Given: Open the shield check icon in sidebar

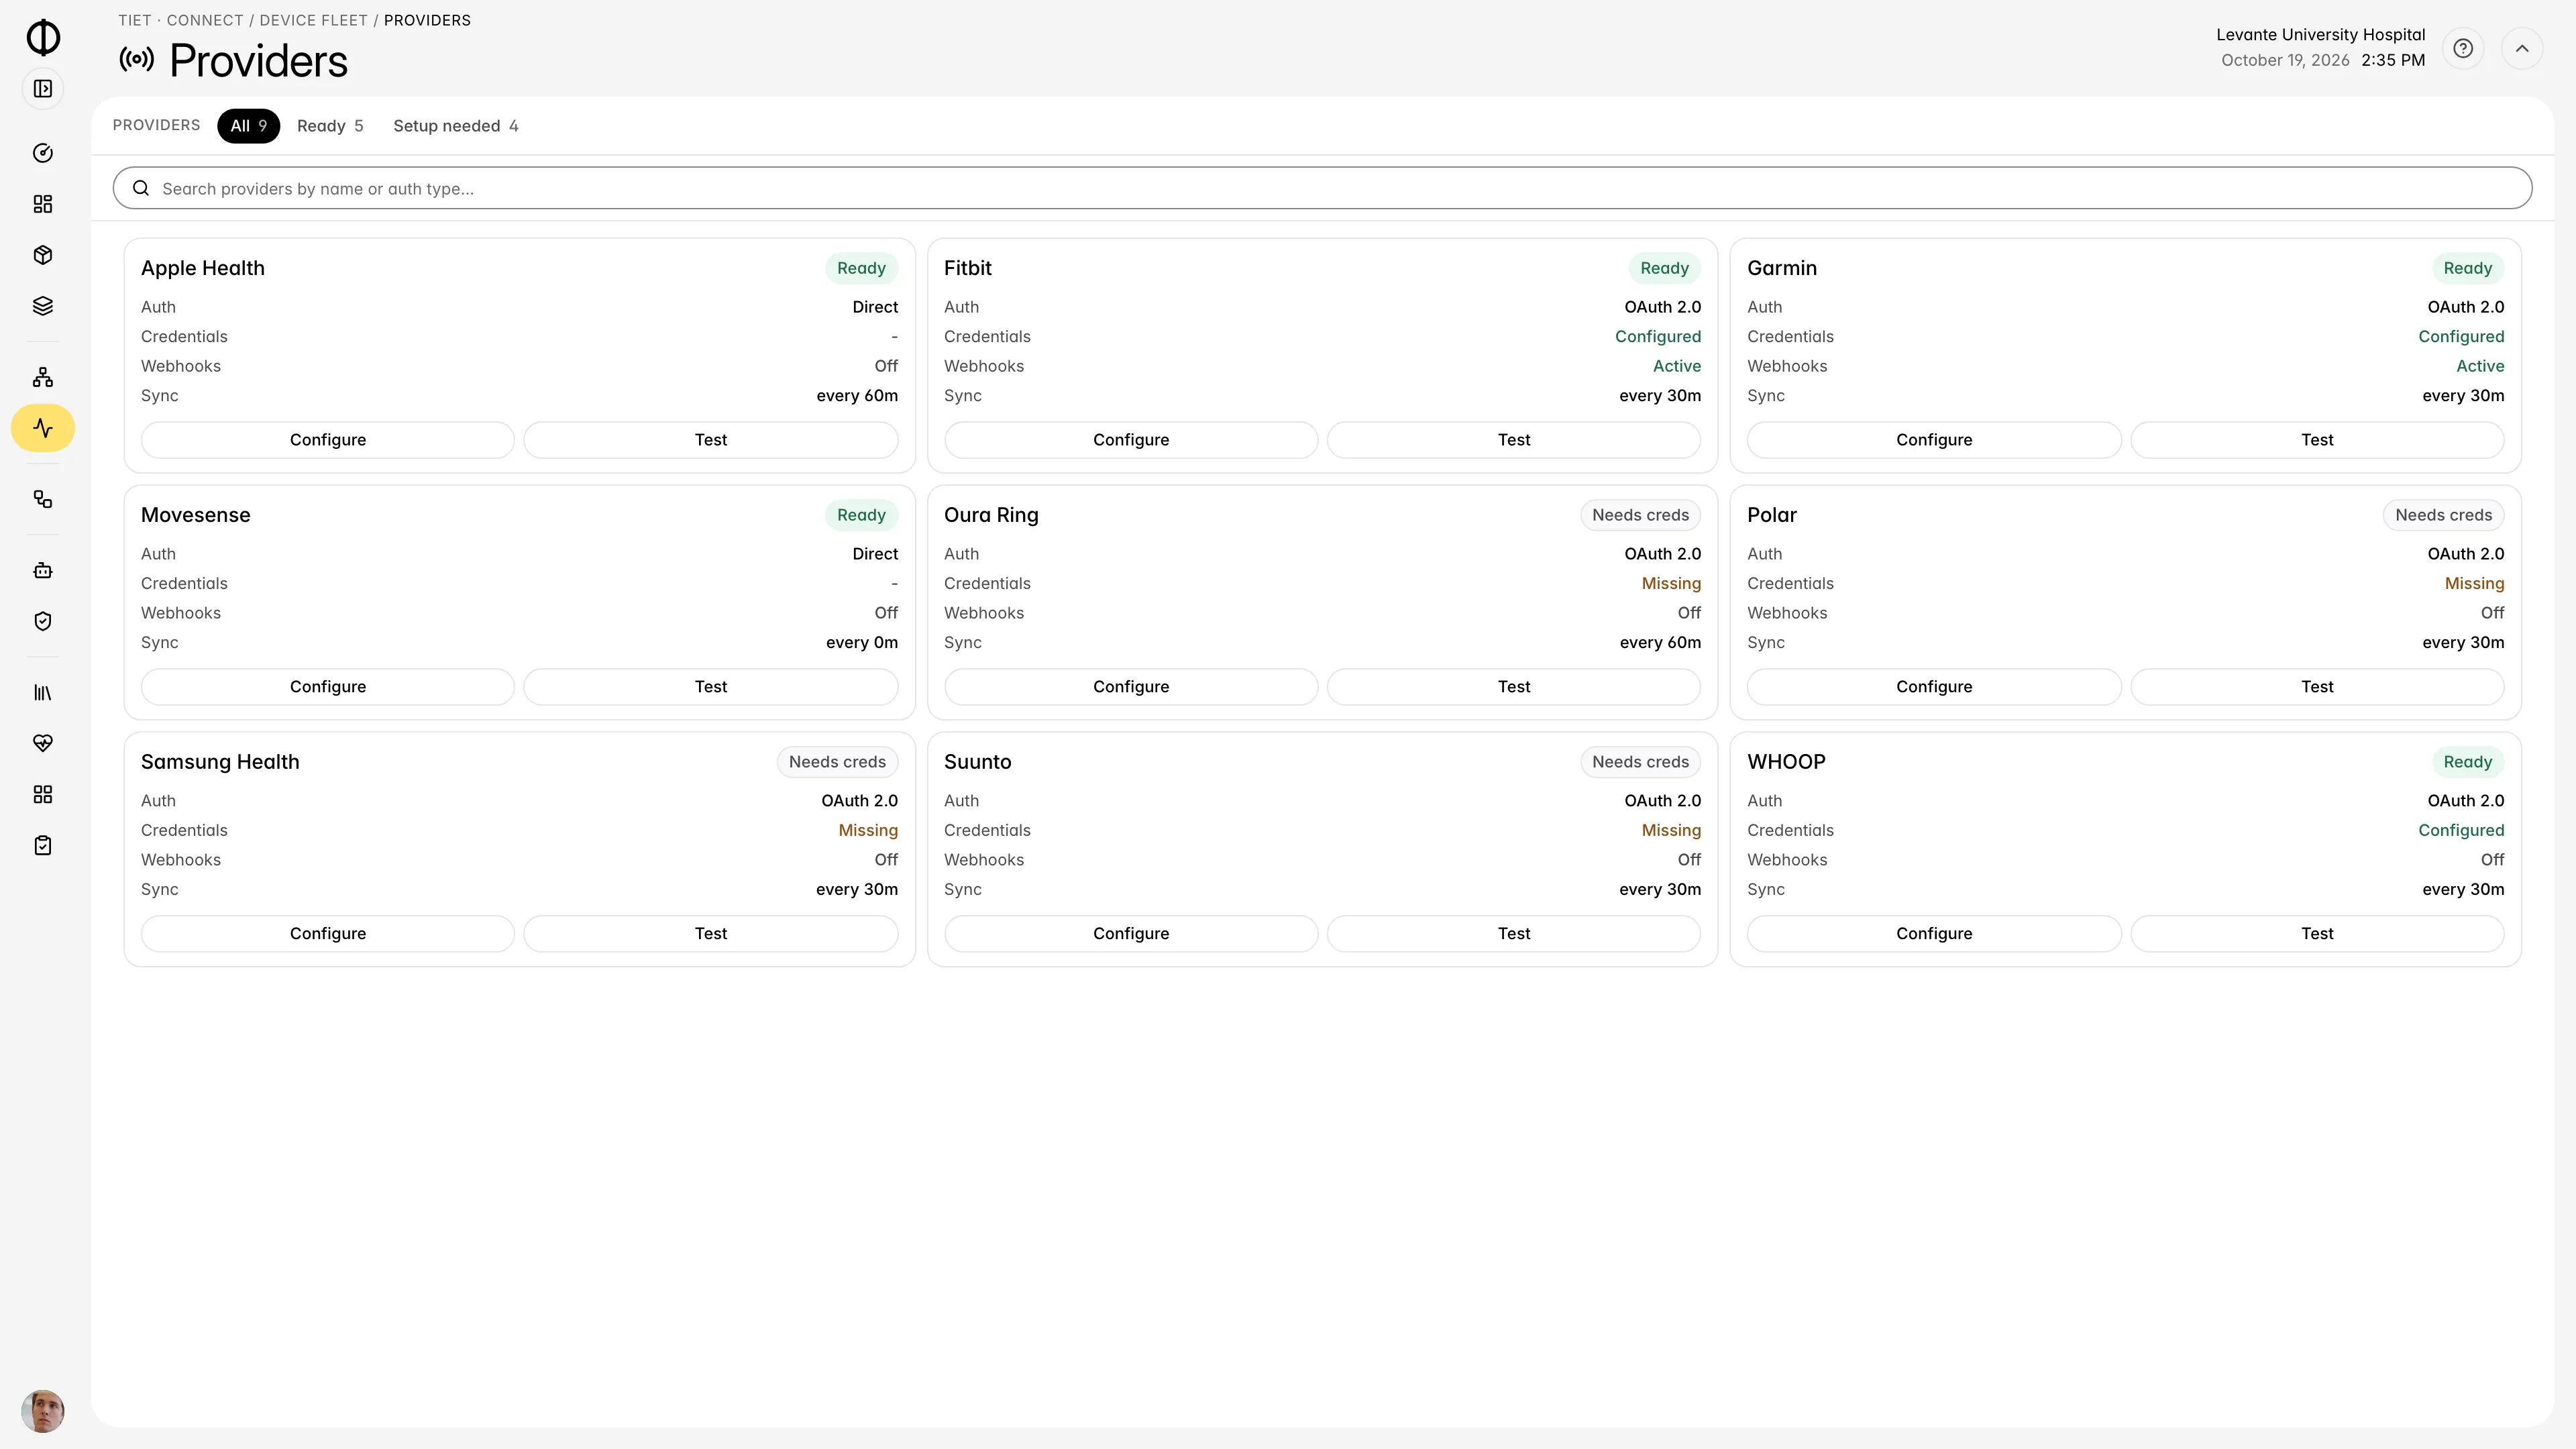Looking at the screenshot, I should pos(43,621).
